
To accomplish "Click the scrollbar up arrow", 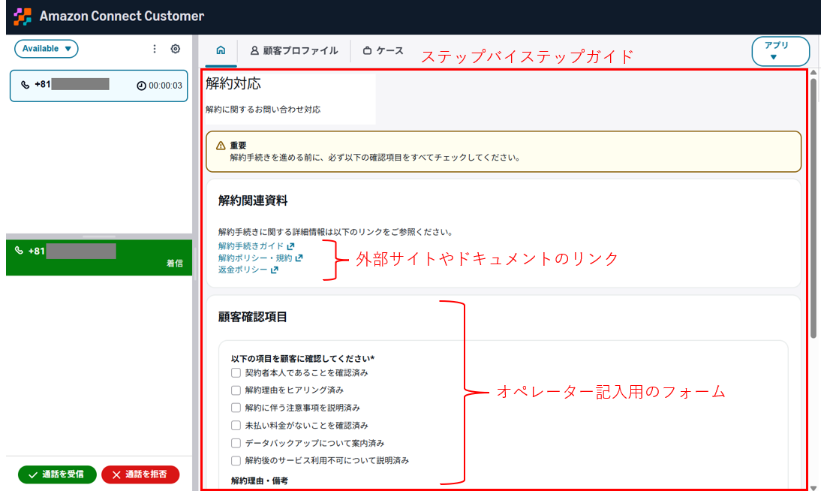I will coord(813,73).
